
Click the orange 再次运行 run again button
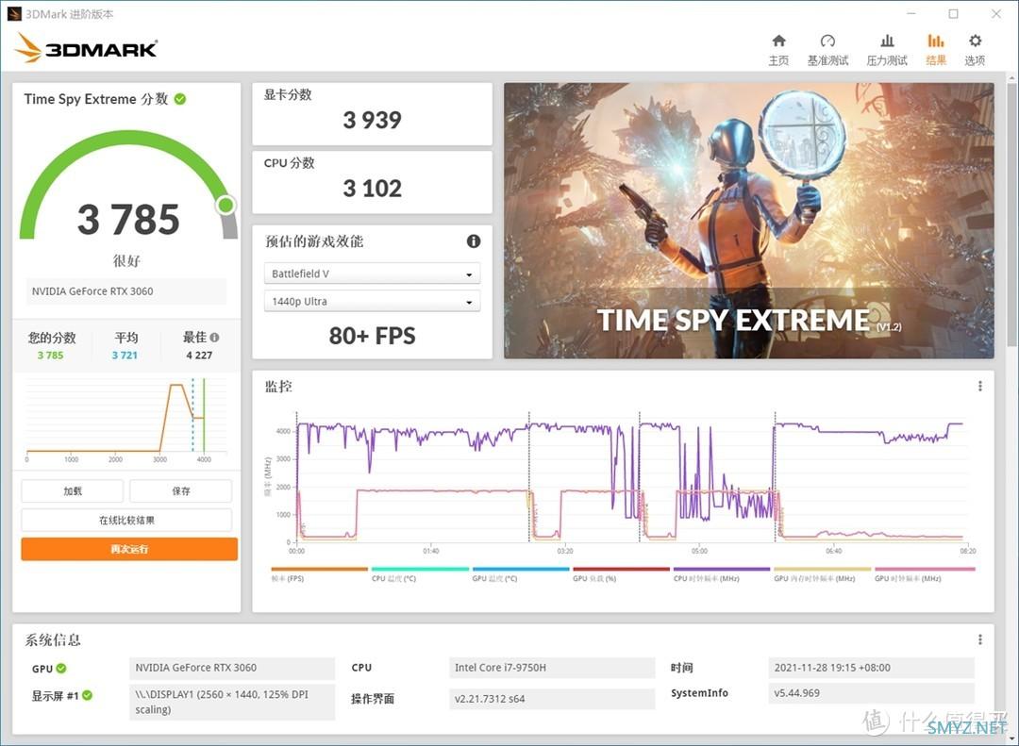(129, 549)
